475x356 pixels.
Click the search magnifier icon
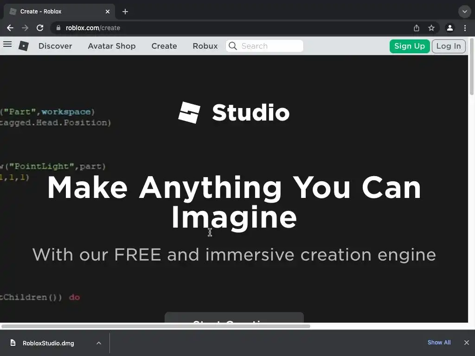pos(233,46)
